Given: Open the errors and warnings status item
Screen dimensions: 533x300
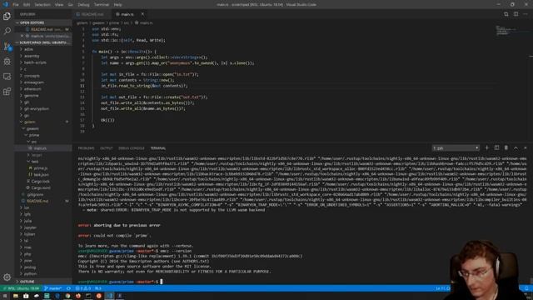Looking at the screenshot, I should [x=83, y=288].
